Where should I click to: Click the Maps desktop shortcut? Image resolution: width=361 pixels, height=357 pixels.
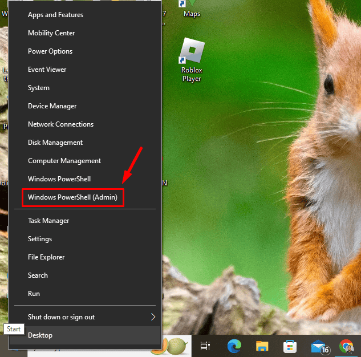[x=192, y=9]
